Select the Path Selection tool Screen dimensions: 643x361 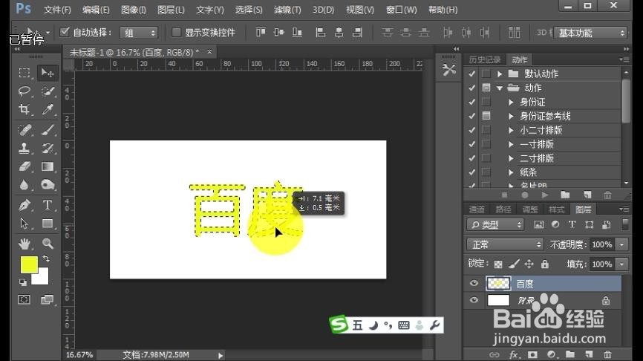point(25,224)
